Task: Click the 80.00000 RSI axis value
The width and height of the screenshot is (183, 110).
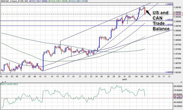Action: point(178,86)
